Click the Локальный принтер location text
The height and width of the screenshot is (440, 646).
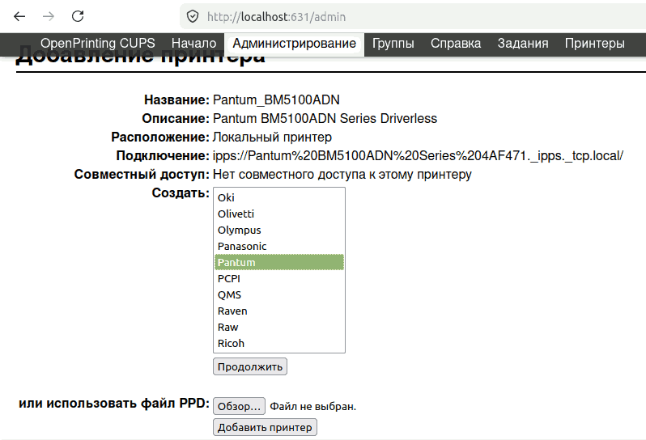tap(272, 137)
